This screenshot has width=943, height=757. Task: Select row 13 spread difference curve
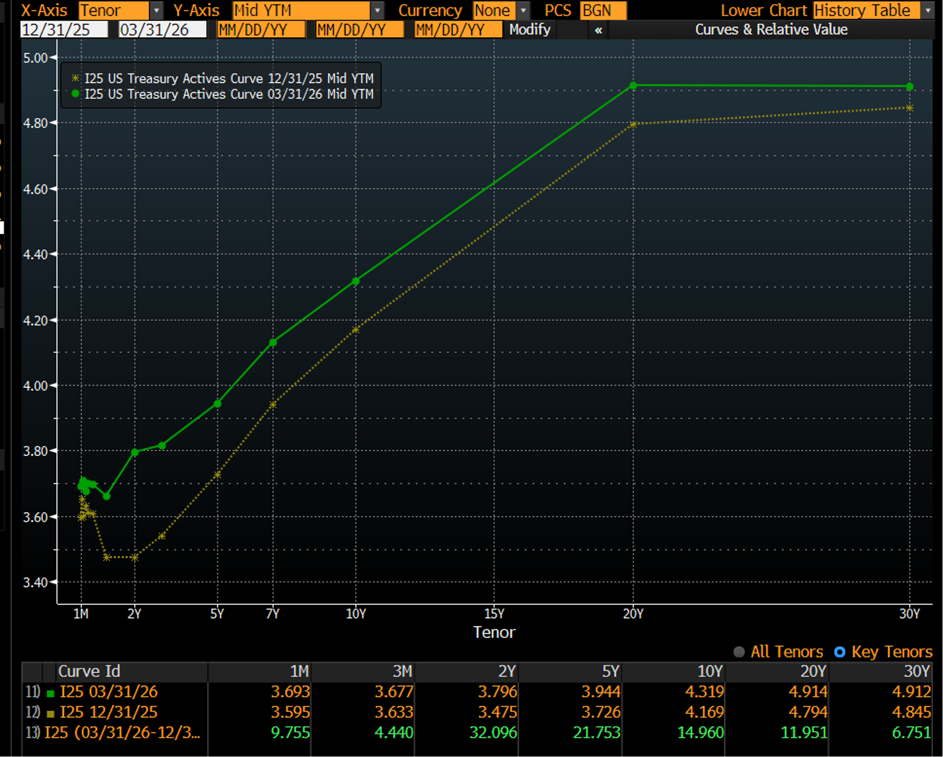122,733
